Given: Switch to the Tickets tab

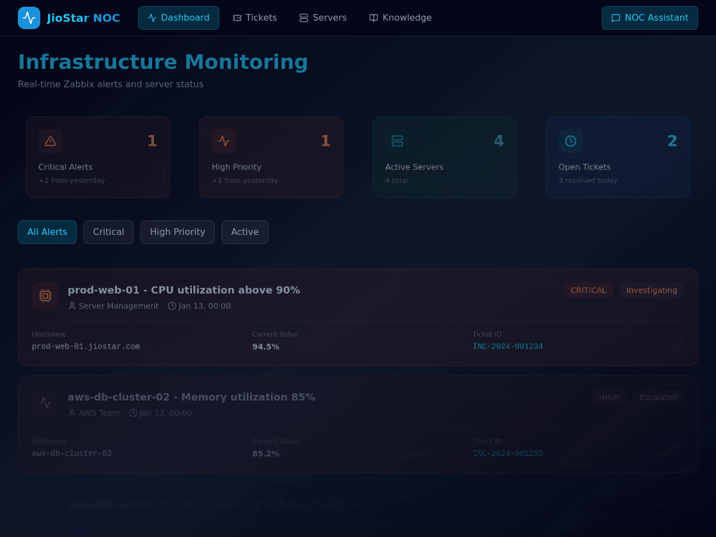Looking at the screenshot, I should (255, 18).
